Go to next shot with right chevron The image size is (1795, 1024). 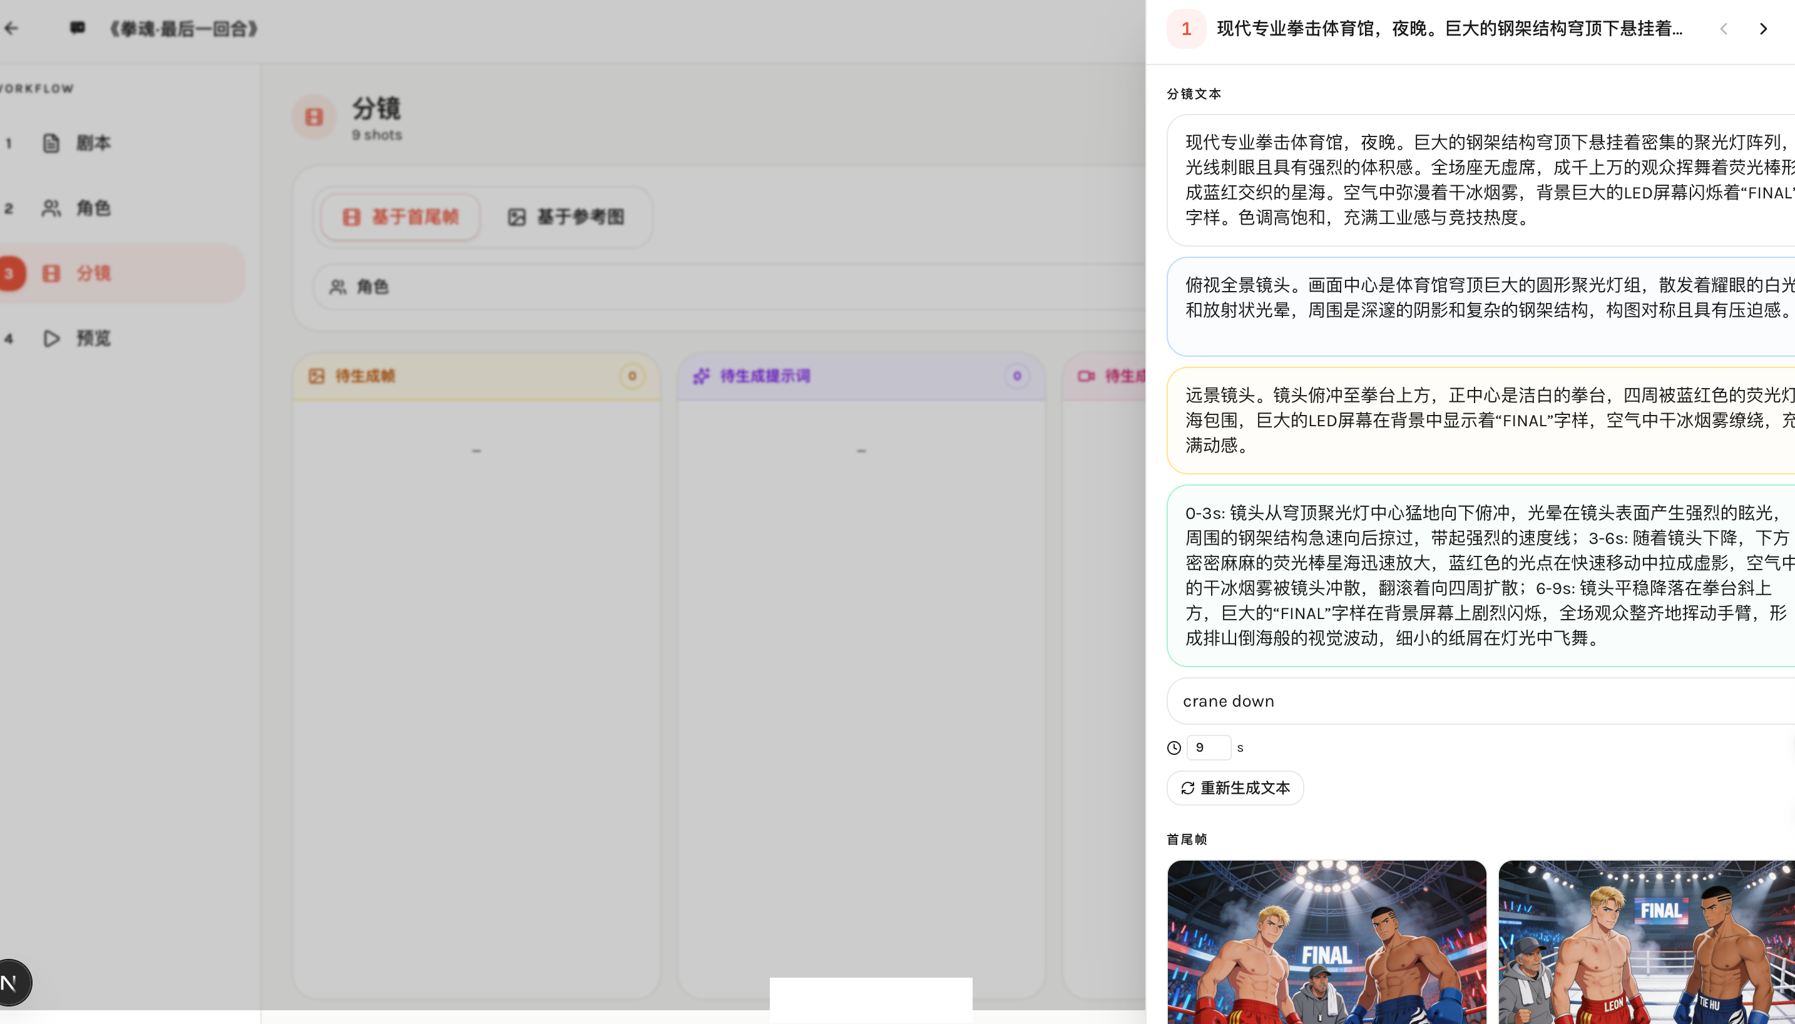1762,29
